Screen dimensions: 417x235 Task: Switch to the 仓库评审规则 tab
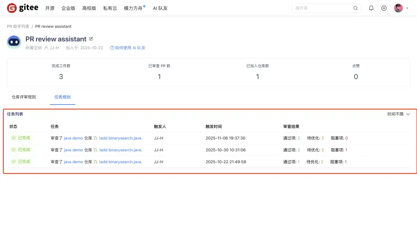coord(24,97)
